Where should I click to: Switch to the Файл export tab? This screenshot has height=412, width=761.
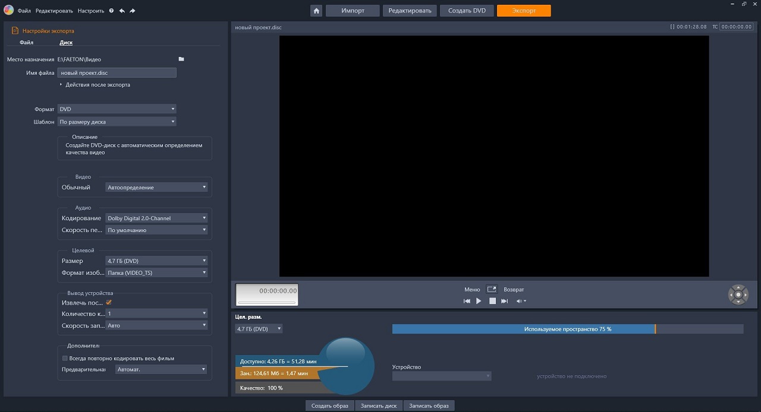26,43
